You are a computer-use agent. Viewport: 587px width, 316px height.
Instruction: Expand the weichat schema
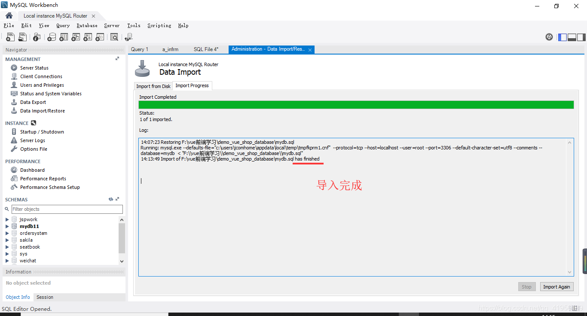7,261
